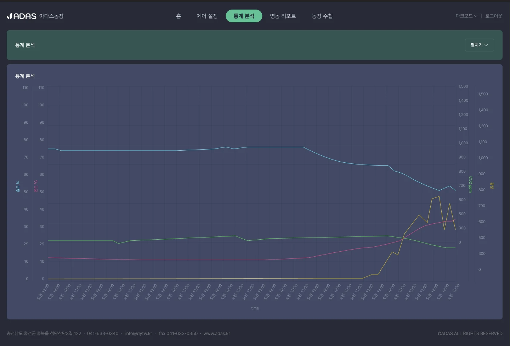Click the 온도 °C axis label
Viewport: 510px width, 346px height.
click(36, 186)
